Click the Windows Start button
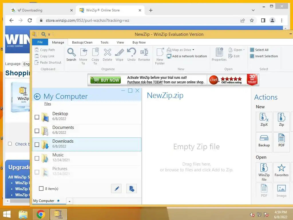293x220 pixels. (x=7, y=214)
